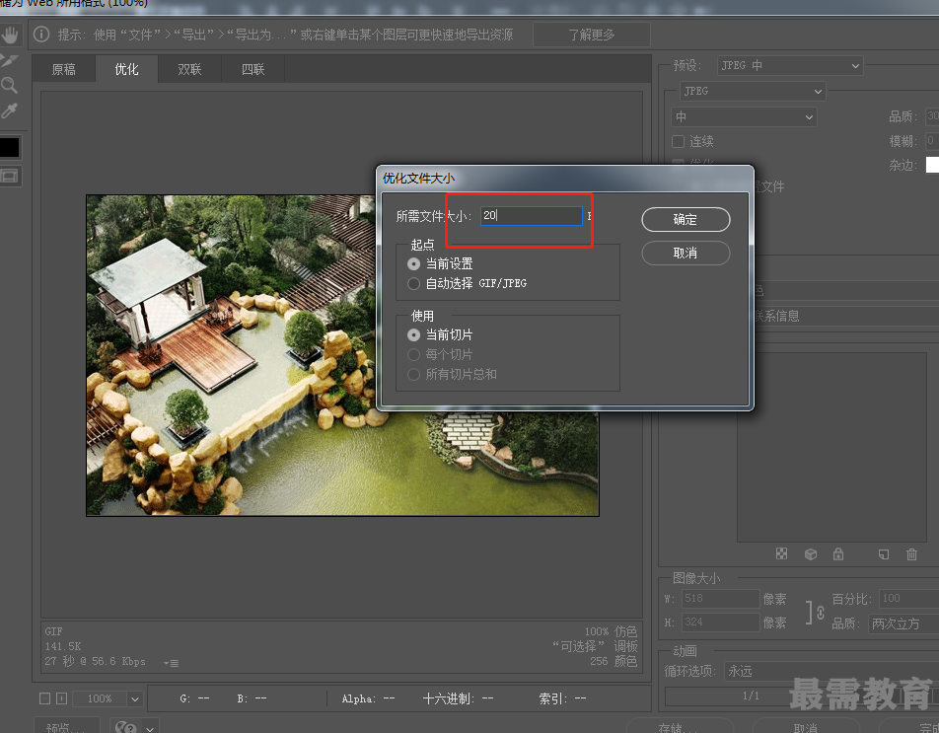
Task: Click 确定 in the optimize dialog
Action: click(x=686, y=220)
